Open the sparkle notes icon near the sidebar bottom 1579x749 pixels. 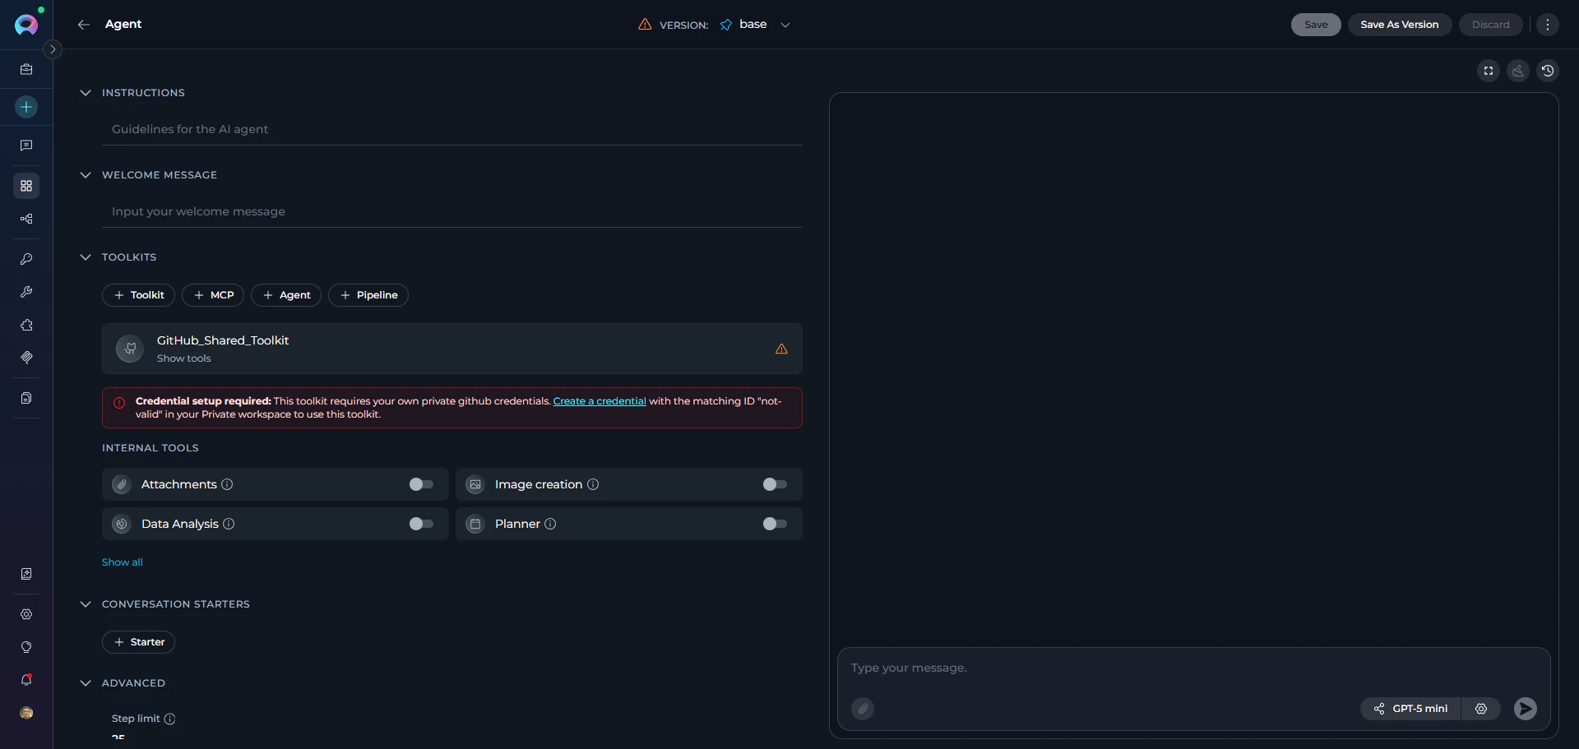click(x=26, y=574)
